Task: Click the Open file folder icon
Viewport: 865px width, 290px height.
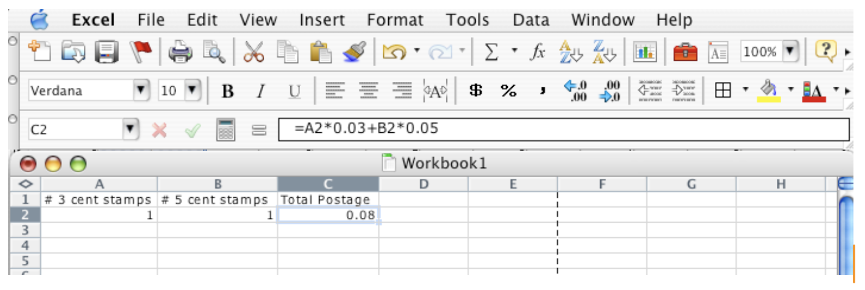Action: point(74,53)
